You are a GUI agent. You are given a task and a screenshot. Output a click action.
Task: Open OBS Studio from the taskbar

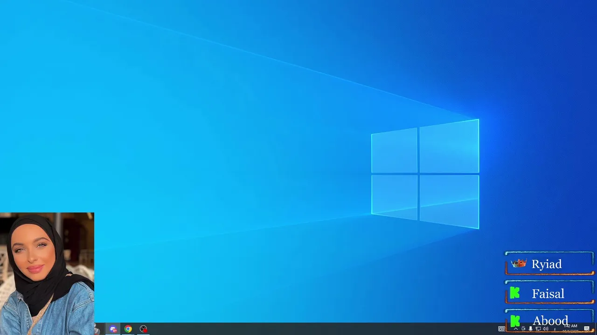tap(143, 329)
